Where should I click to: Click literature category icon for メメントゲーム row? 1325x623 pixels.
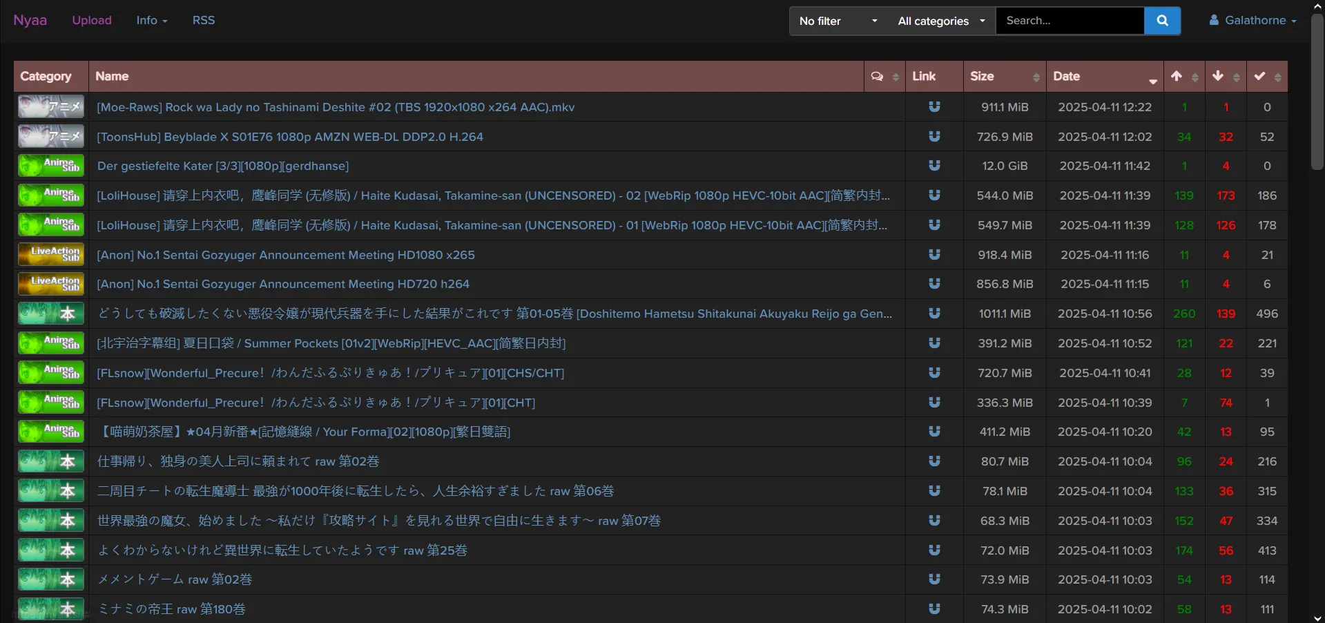coord(51,579)
